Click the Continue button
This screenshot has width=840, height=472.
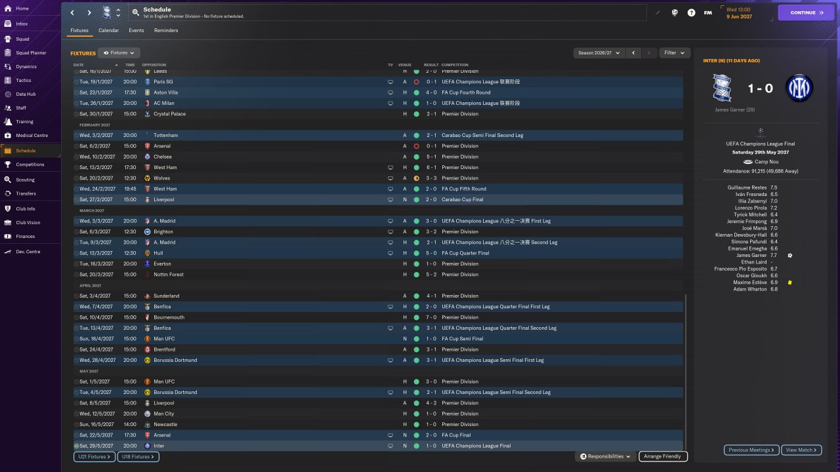point(807,12)
